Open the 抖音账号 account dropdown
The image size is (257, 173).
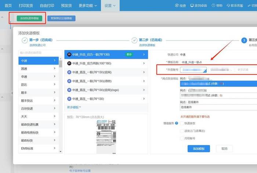[193, 70]
